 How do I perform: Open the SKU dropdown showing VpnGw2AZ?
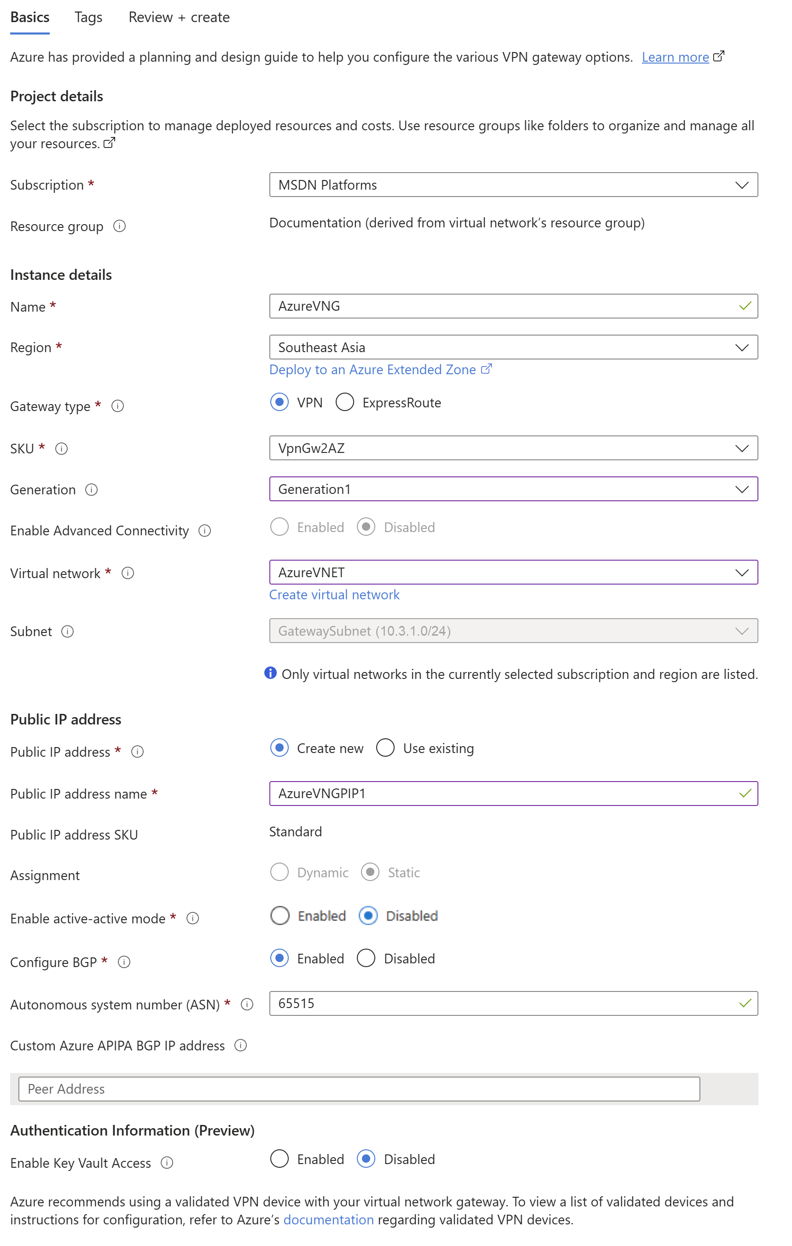pyautogui.click(x=513, y=448)
